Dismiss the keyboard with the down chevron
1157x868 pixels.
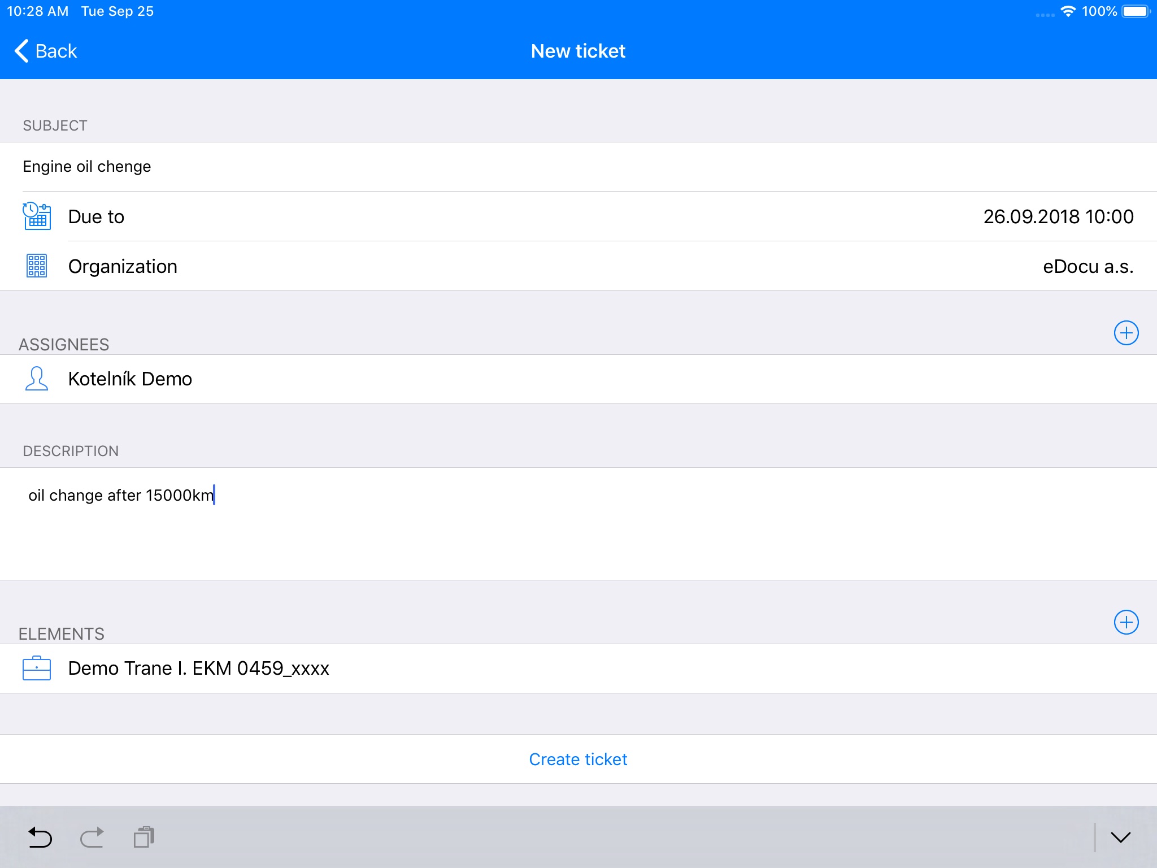1121,837
